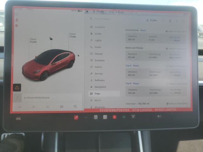Tap Open Frunk
Image resolution: width=203 pixels, height=152 pixels.
pos(33,40)
